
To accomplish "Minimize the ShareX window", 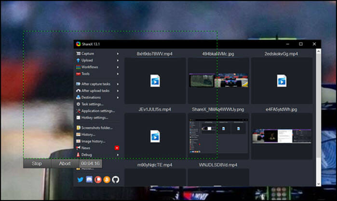I will pos(287,44).
